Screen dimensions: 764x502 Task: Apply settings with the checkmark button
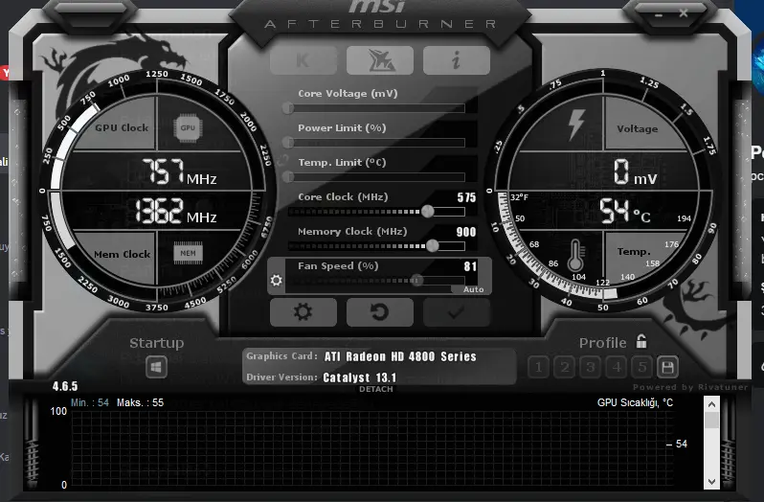(457, 312)
